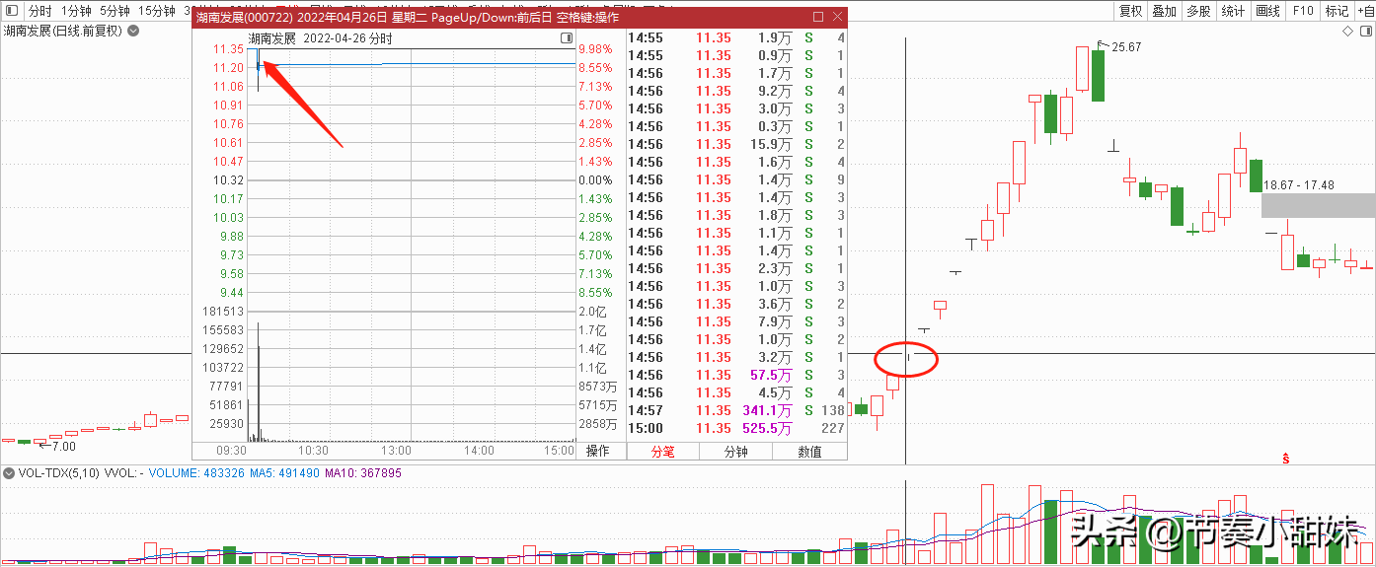
Task: Select the 14:57 trade row 341.1万
Action: coord(736,411)
